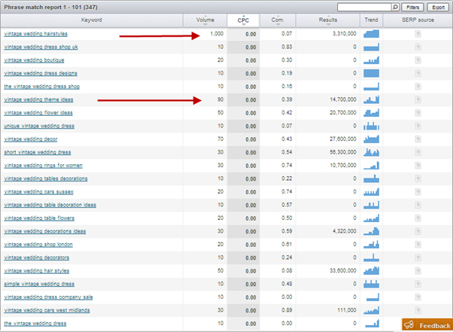Click the SERP source column header

coord(418,20)
